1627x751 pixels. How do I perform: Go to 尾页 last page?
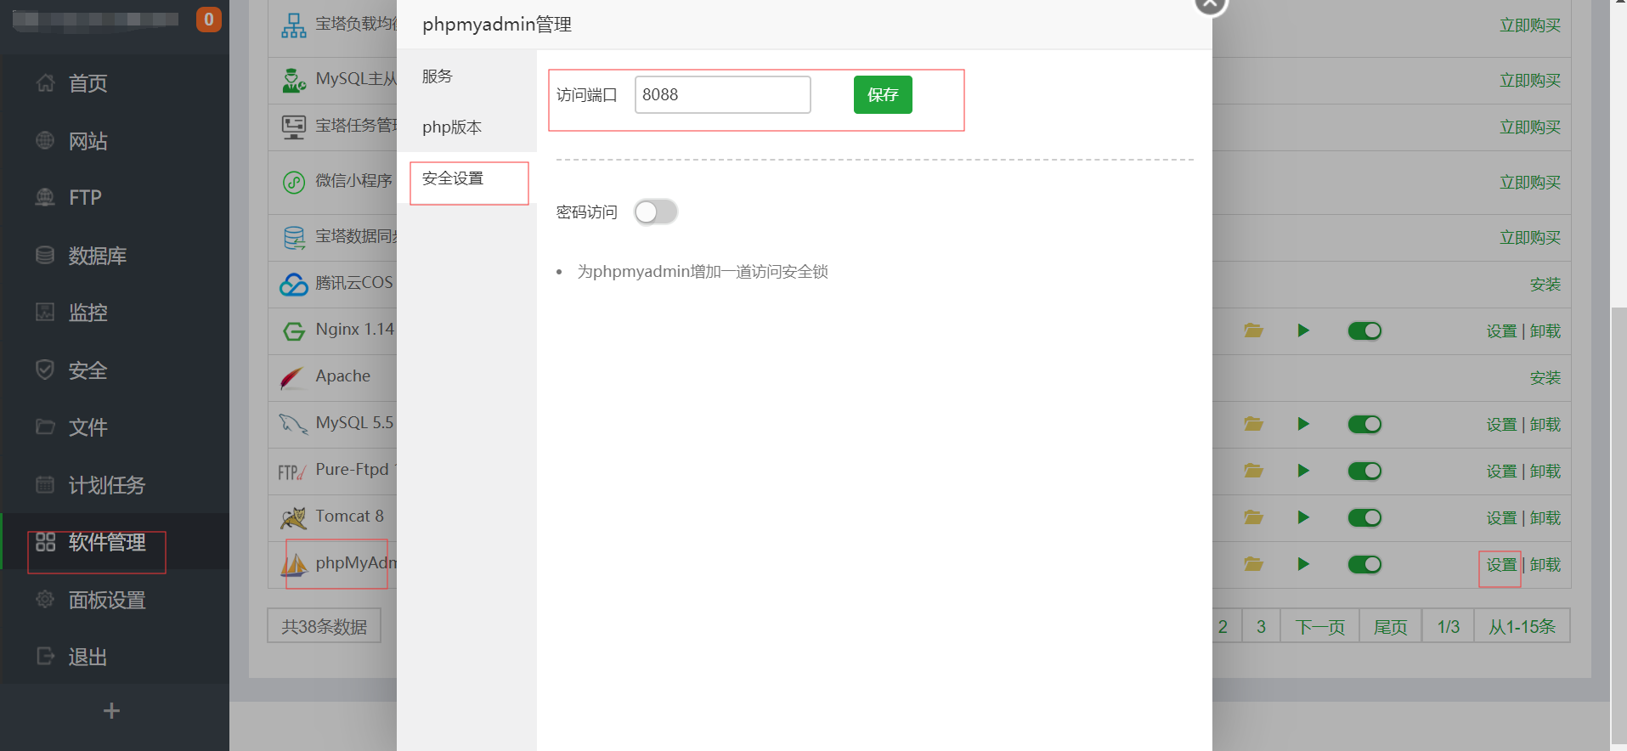tap(1391, 626)
